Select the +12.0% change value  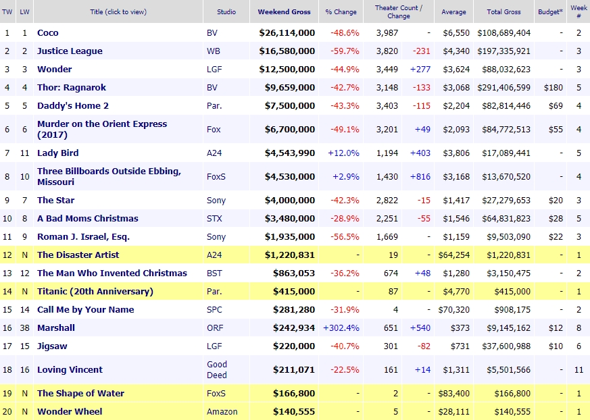(x=343, y=153)
